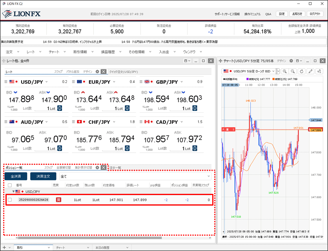328x251 pixels.
Task: Click the chart refresh icon
Action: click(x=302, y=71)
